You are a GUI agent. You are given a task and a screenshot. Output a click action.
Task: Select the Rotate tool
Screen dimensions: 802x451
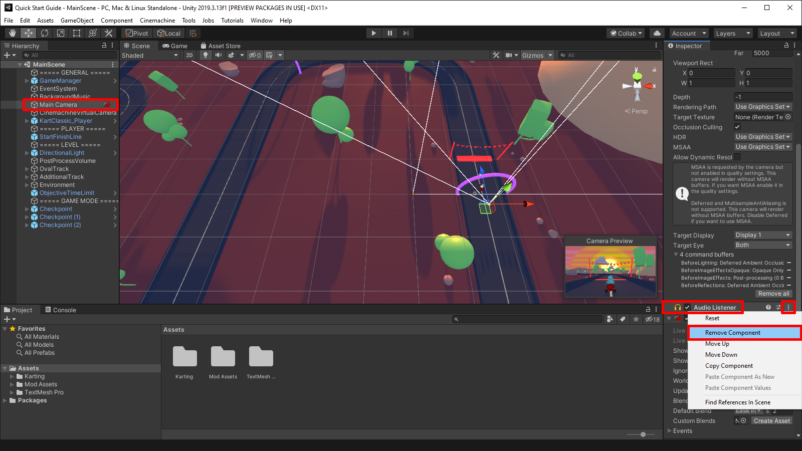point(45,33)
